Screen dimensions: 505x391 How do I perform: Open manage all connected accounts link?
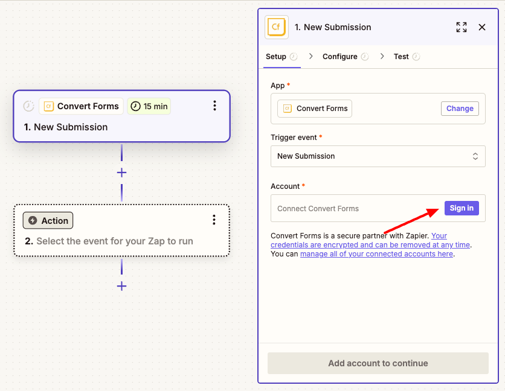pyautogui.click(x=376, y=254)
